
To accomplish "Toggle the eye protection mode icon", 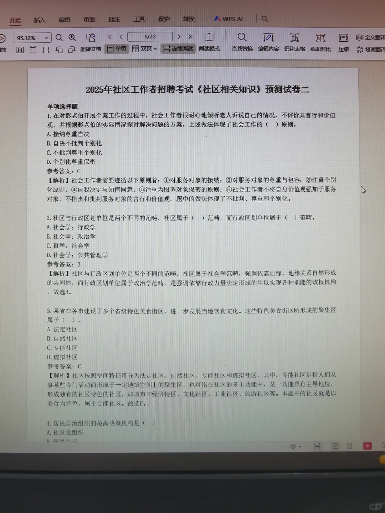I will [293, 446].
